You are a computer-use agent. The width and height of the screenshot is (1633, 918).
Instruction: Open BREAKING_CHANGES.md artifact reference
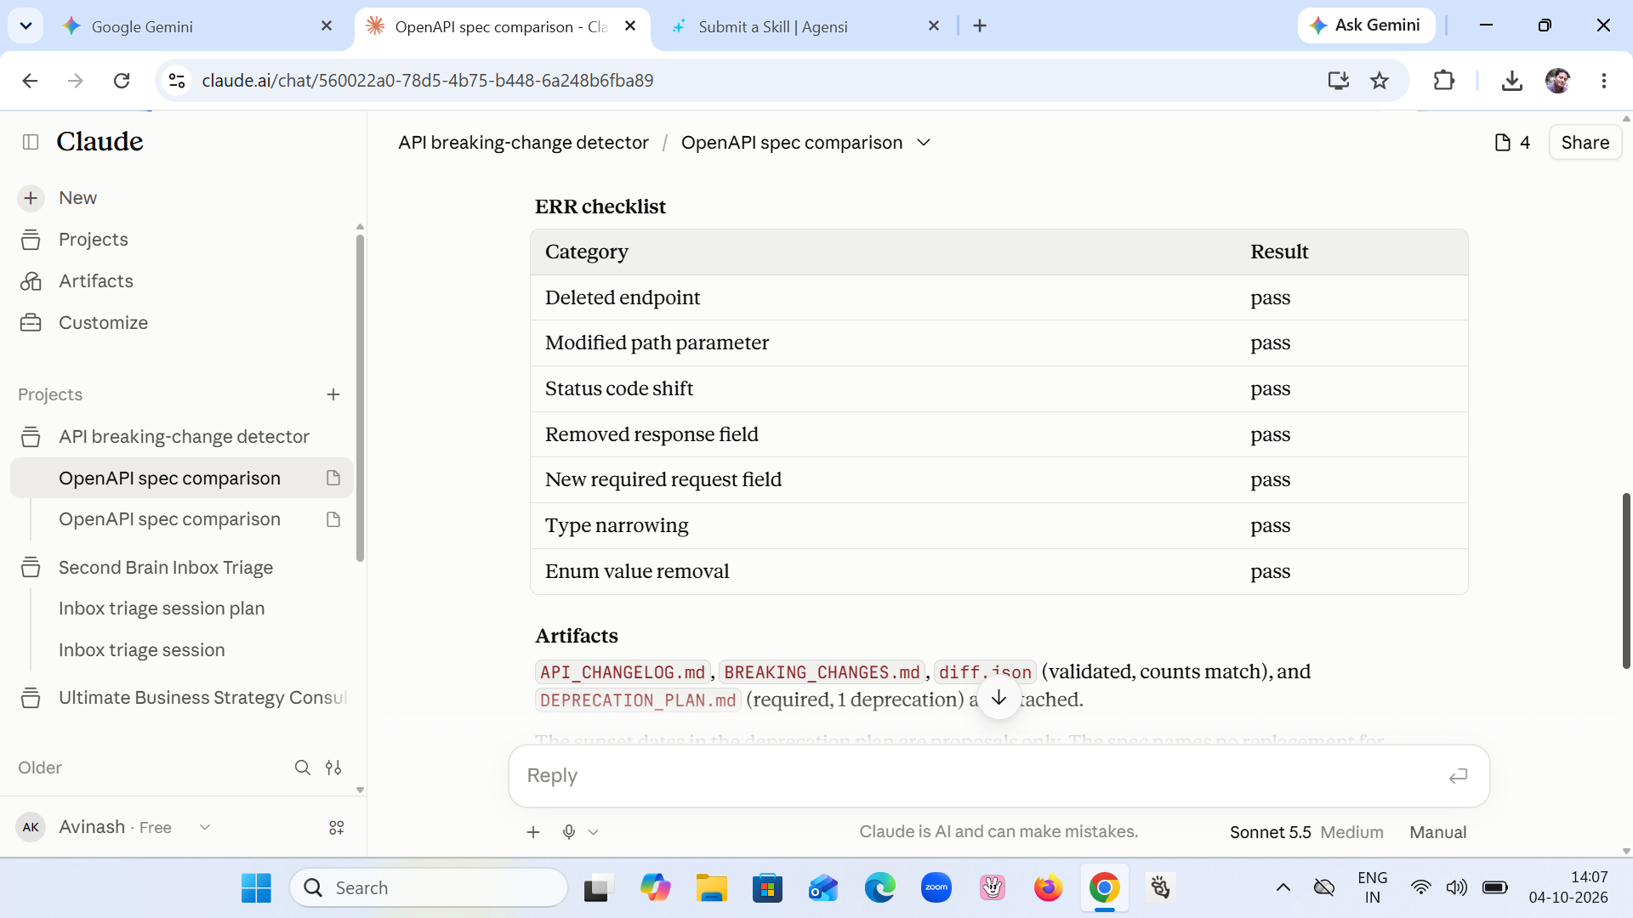822,672
